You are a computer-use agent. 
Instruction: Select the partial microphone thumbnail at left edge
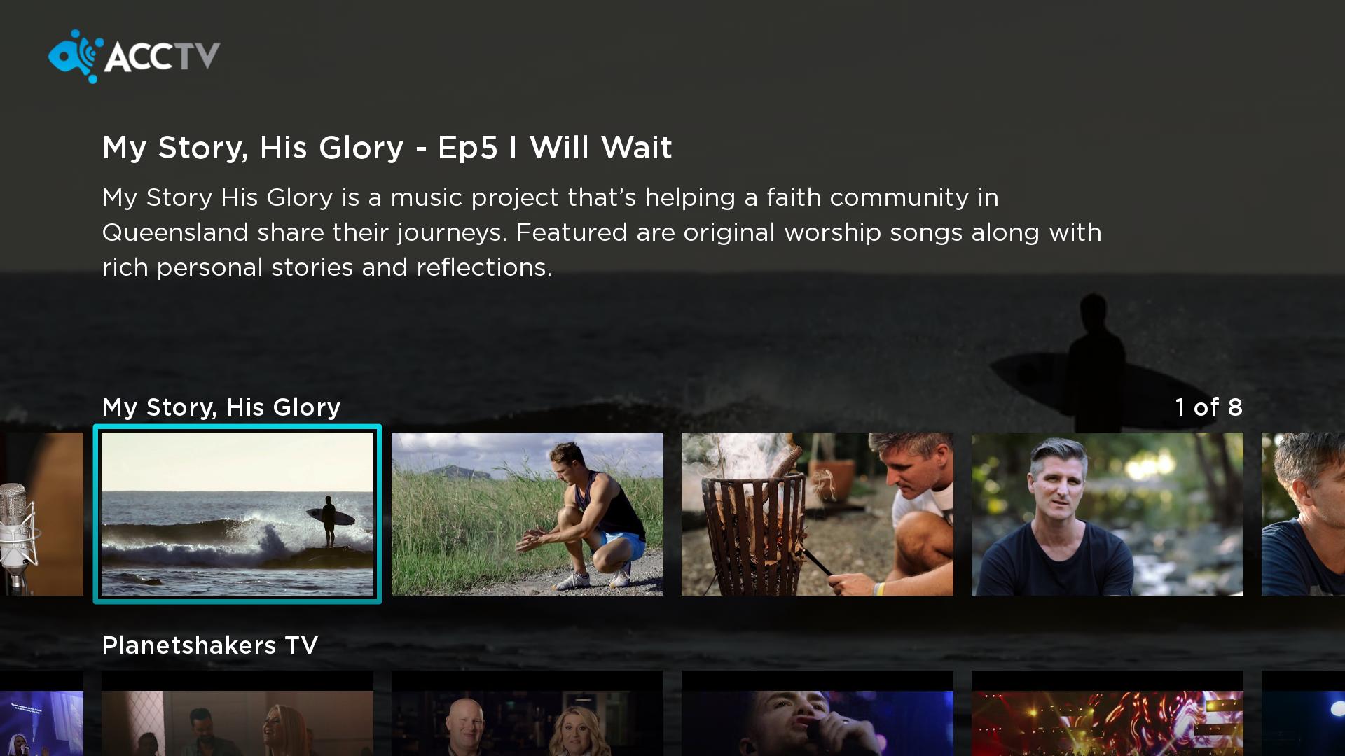click(41, 514)
